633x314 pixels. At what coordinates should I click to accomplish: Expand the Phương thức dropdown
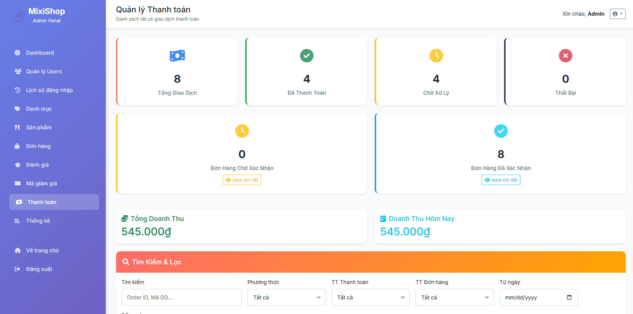click(286, 297)
